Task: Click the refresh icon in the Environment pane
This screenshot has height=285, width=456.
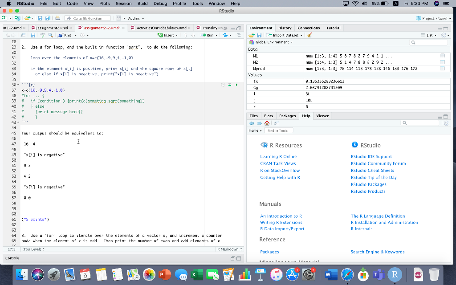Action: (x=443, y=35)
